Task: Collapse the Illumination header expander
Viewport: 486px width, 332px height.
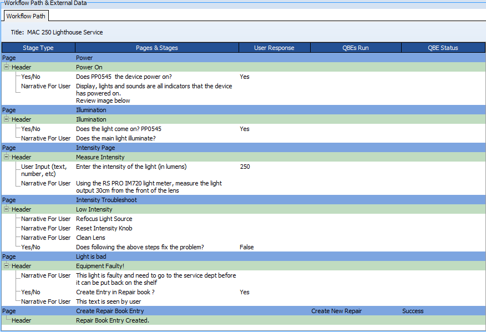Action: (x=7, y=119)
